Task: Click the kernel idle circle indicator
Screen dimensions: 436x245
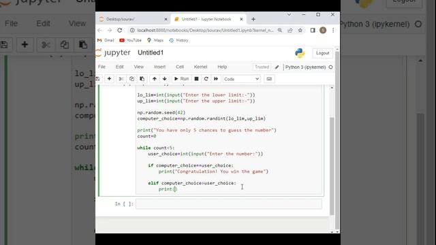Action: [x=330, y=67]
